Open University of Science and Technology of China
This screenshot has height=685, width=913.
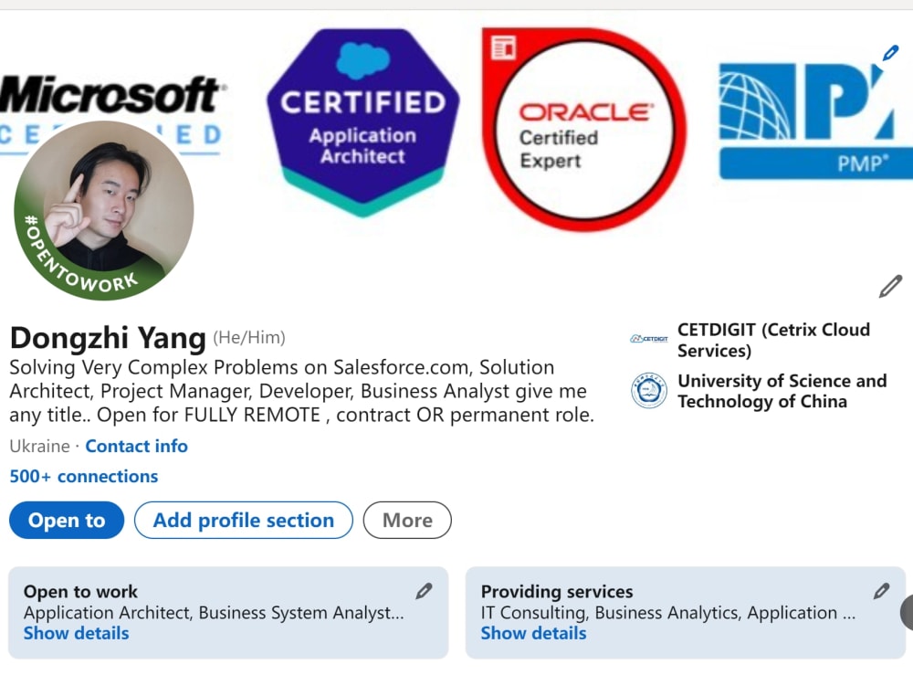(782, 391)
